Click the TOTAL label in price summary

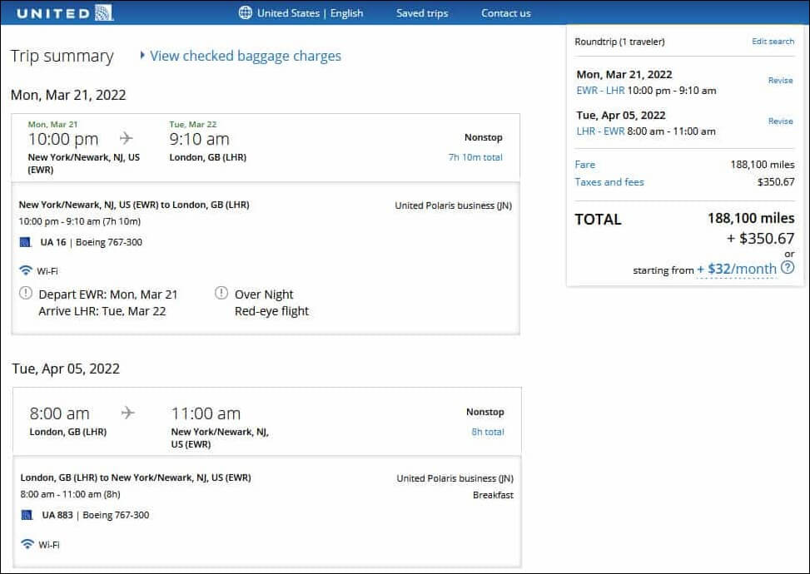[x=599, y=220]
